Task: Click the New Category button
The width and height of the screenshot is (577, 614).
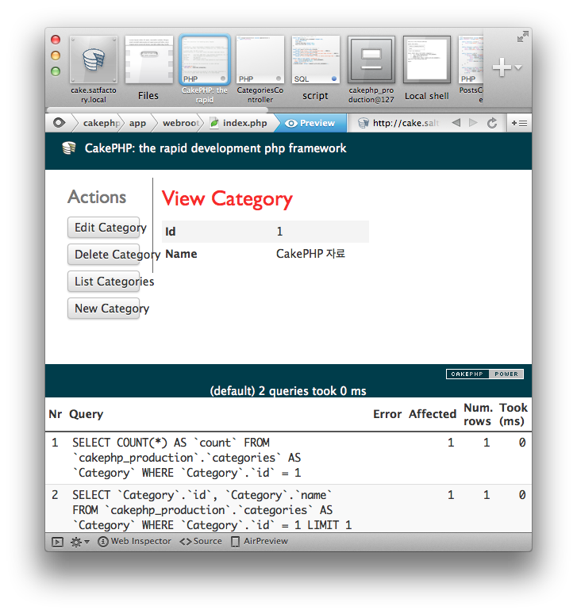Action: click(x=104, y=309)
